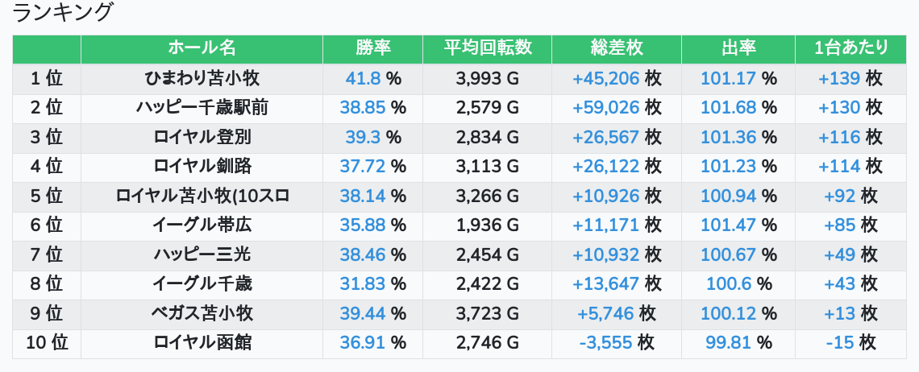This screenshot has height=372, width=919.
Task: Click ロイヤル函館 hall name
Action: point(202,343)
